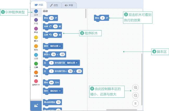Click seconds value in 秒内滑行到 随机位置 block
169x111 pixels.
(51, 63)
